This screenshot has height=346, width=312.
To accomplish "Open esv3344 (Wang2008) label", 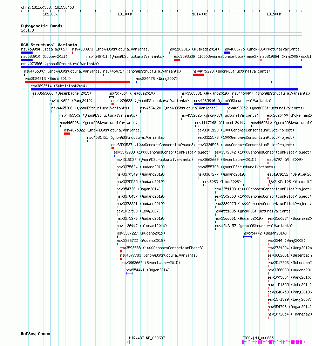I will coord(286,240).
